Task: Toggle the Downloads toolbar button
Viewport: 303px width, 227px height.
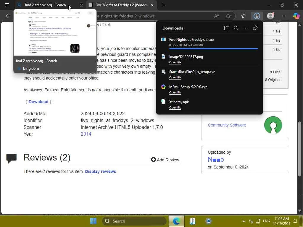Action: click(x=257, y=16)
